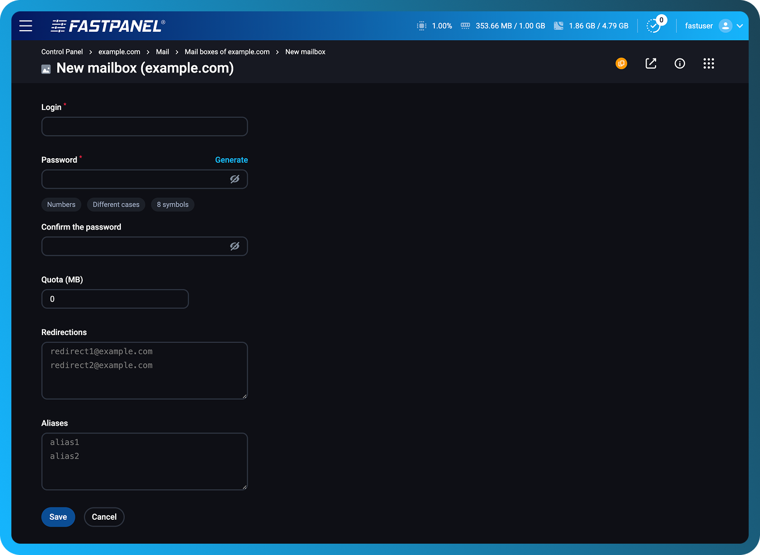
Task: Click the orange documentation icon
Action: click(621, 63)
